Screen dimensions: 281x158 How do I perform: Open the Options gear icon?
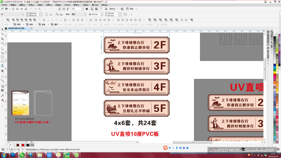122,9
